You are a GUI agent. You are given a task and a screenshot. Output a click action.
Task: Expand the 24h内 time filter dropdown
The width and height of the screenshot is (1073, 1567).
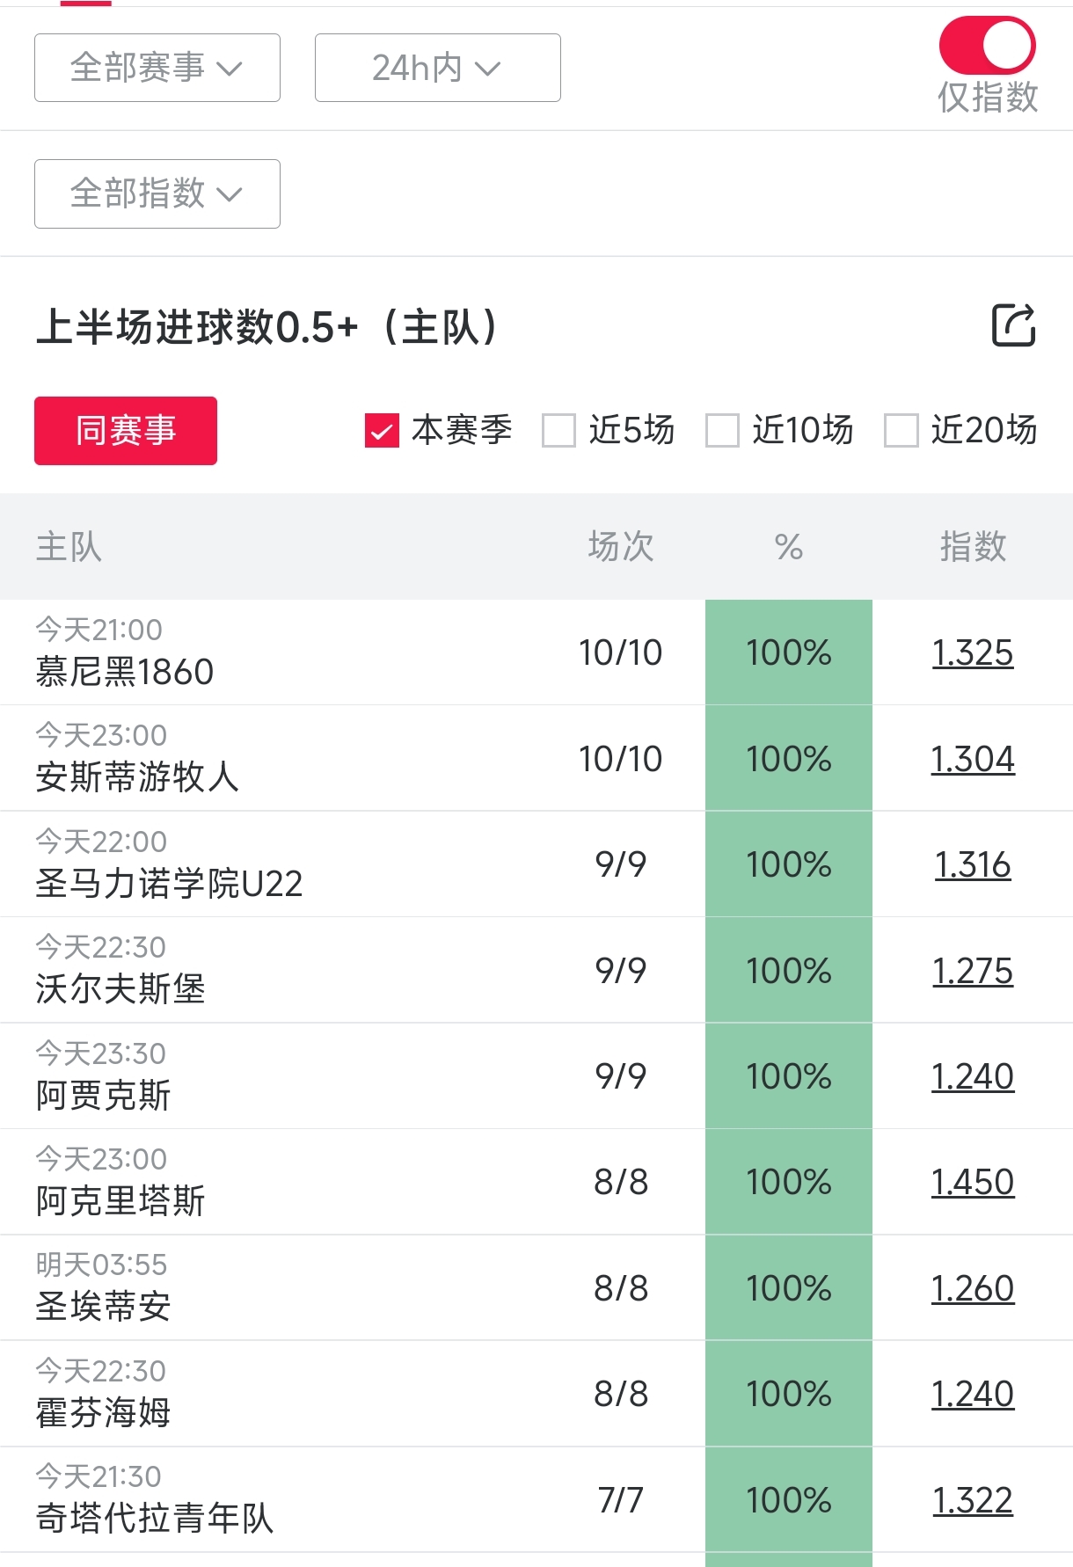pyautogui.click(x=437, y=68)
